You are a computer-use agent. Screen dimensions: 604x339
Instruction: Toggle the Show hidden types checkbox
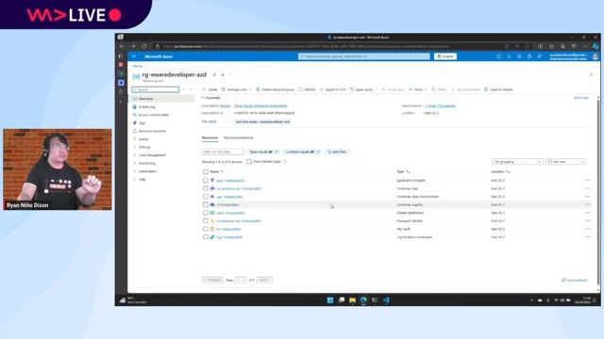point(249,162)
